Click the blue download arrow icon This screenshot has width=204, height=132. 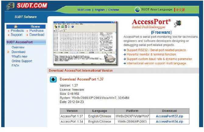pyautogui.click(x=53, y=80)
